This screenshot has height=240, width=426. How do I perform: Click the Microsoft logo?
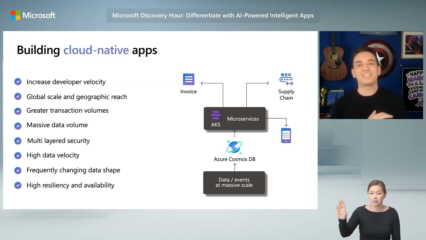click(33, 15)
